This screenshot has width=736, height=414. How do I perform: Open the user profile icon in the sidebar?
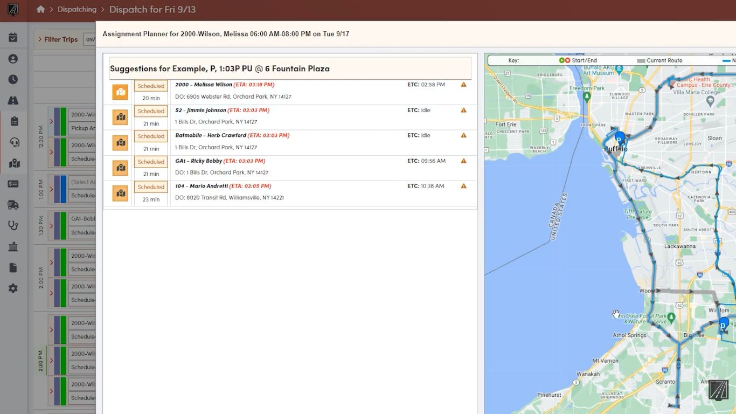pyautogui.click(x=13, y=59)
